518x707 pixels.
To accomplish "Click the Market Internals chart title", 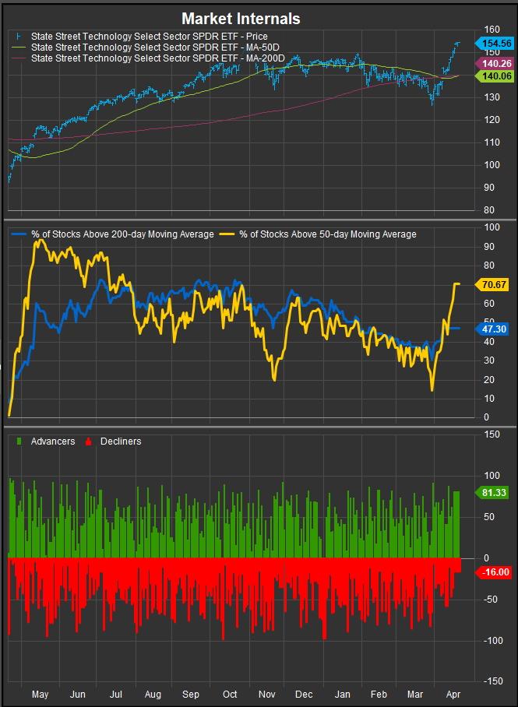I will tap(241, 19).
